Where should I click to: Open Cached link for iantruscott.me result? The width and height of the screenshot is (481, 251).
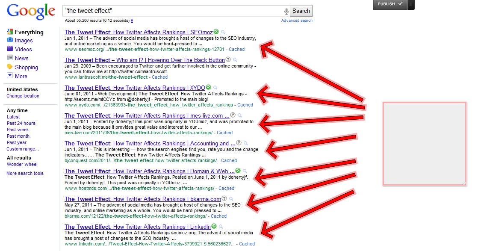coord(159,77)
